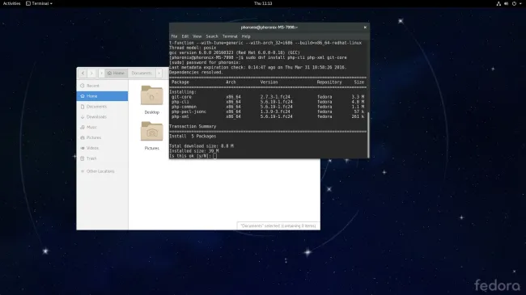Open Music in the Files sidebar
Viewport: 526px width, 295px height.
(102, 128)
